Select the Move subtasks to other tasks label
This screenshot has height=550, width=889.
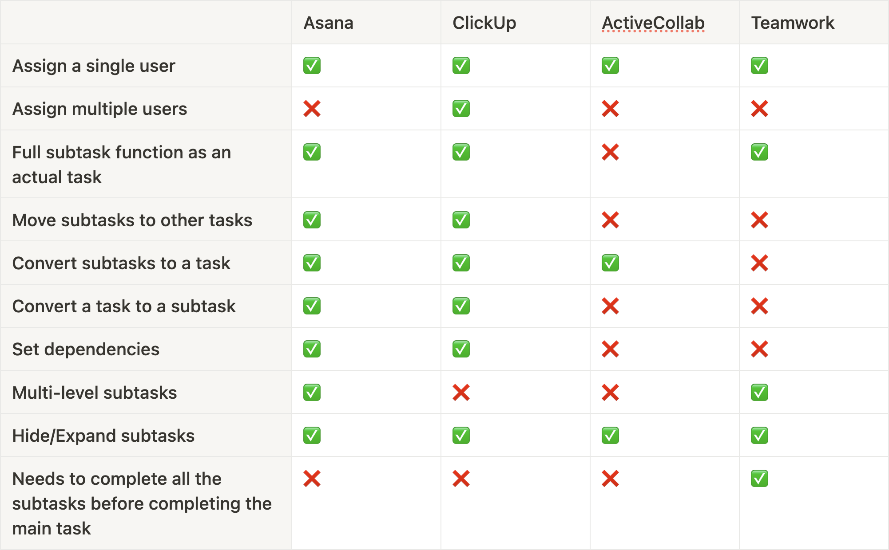tap(132, 220)
